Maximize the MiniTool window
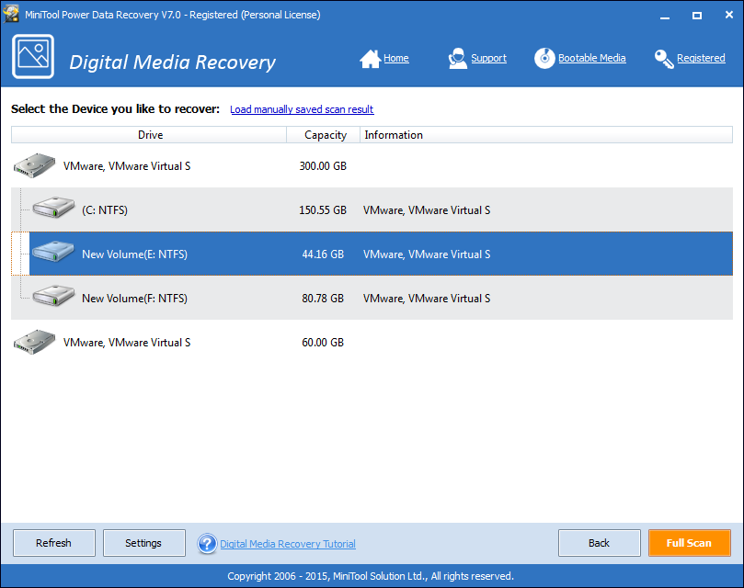The width and height of the screenshot is (744, 588). pos(696,16)
